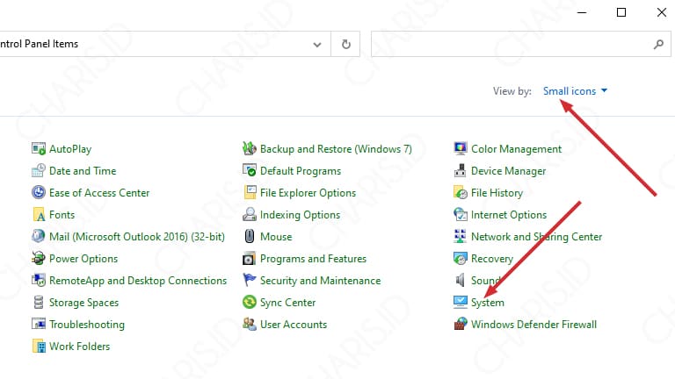Open the Default Programs link
675x379 pixels.
click(301, 171)
